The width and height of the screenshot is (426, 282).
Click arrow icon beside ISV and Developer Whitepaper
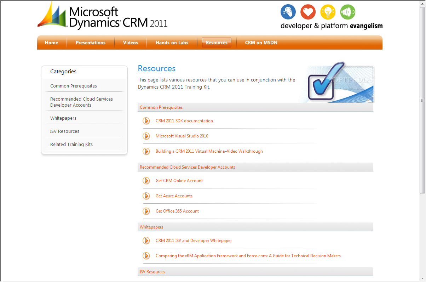(146, 241)
